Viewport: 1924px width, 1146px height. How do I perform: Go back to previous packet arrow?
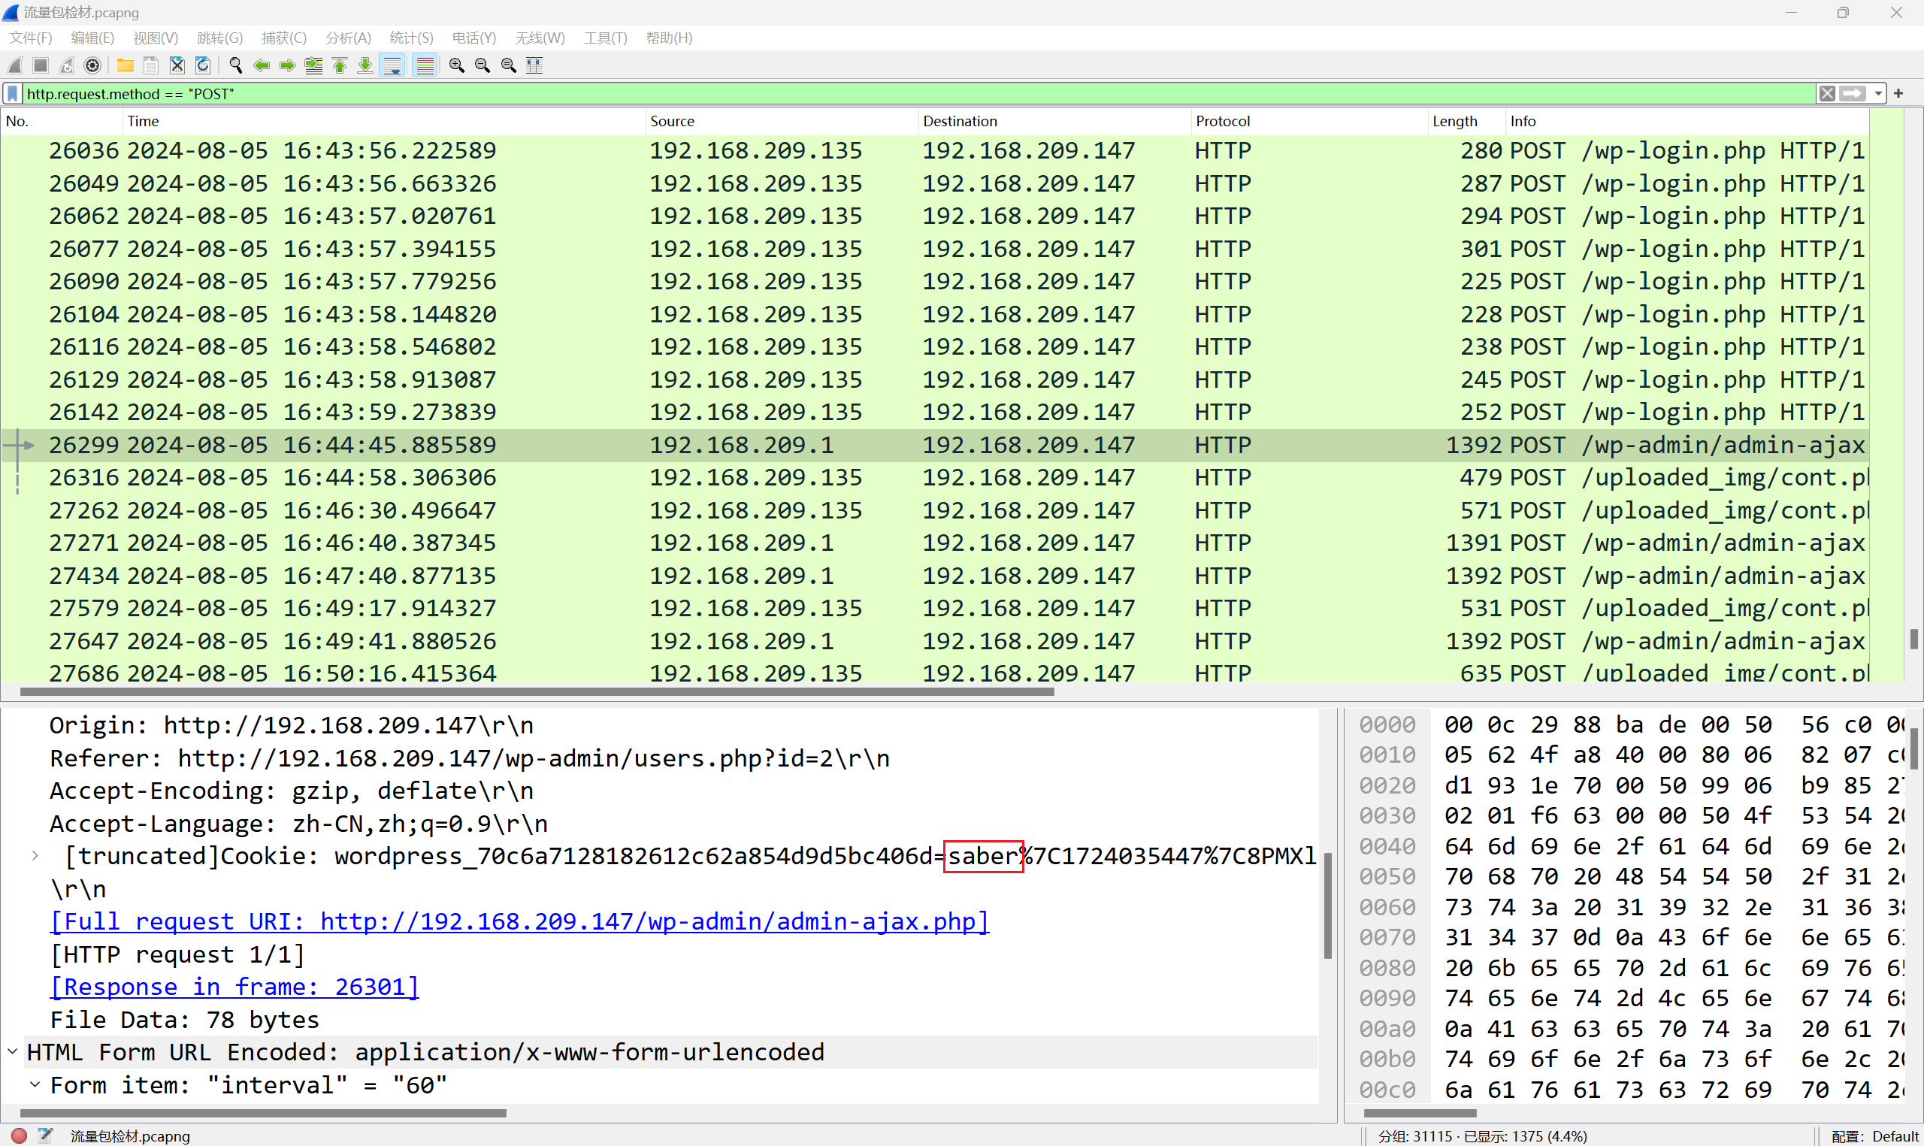(262, 65)
